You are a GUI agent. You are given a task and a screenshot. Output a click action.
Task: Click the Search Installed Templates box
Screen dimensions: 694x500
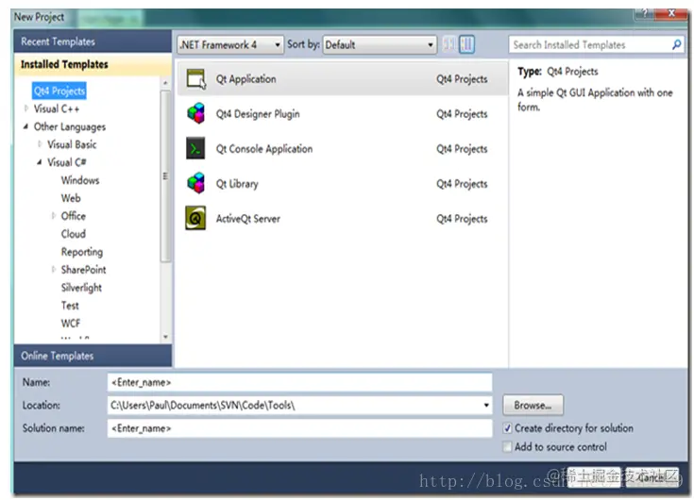point(596,44)
